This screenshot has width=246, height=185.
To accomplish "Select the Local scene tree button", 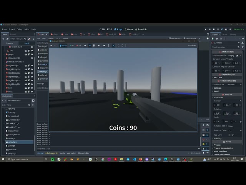I will coord(27,43).
